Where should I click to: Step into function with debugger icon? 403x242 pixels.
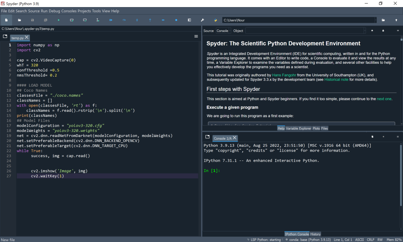coord(137,20)
